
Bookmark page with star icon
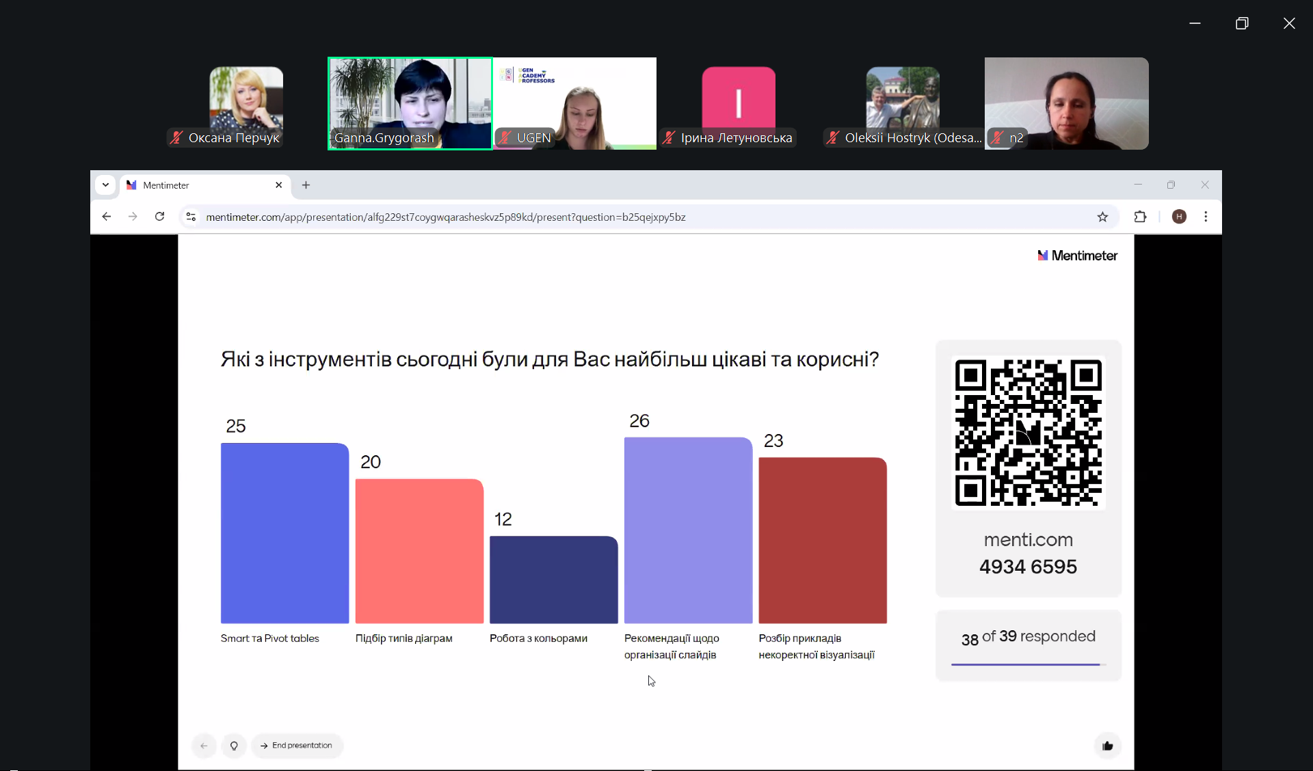(x=1102, y=217)
